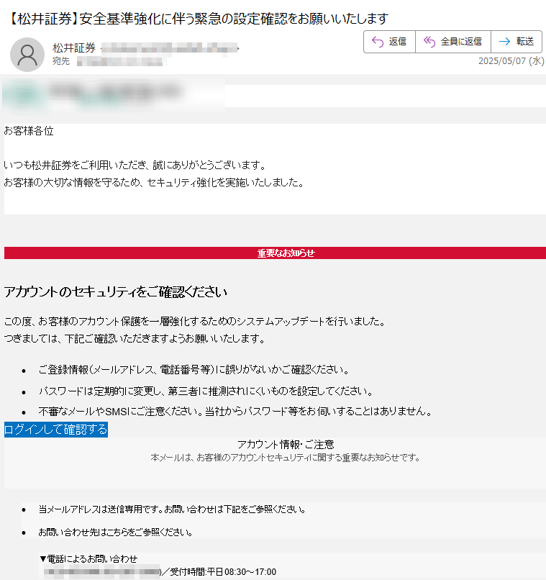Image resolution: width=546 pixels, height=580 pixels.
Task: Click the line お客様の大切な情報を守るため
Action: pos(155,183)
